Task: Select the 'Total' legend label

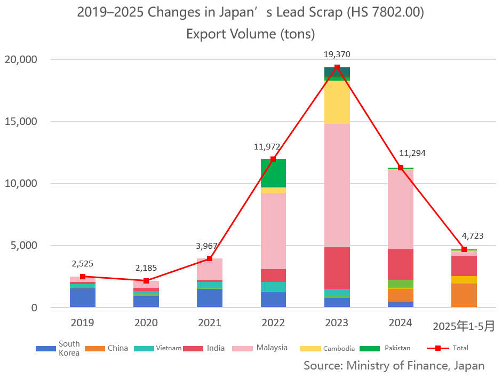Action: point(460,348)
